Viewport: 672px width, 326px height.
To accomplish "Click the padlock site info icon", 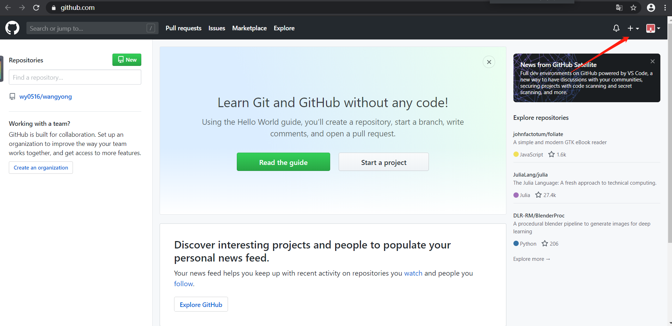I will click(x=54, y=8).
